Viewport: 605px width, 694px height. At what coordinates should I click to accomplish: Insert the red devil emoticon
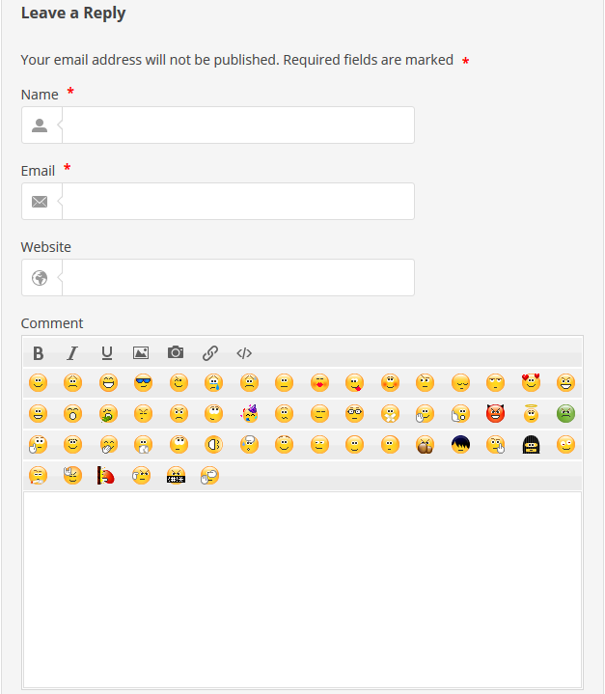495,413
